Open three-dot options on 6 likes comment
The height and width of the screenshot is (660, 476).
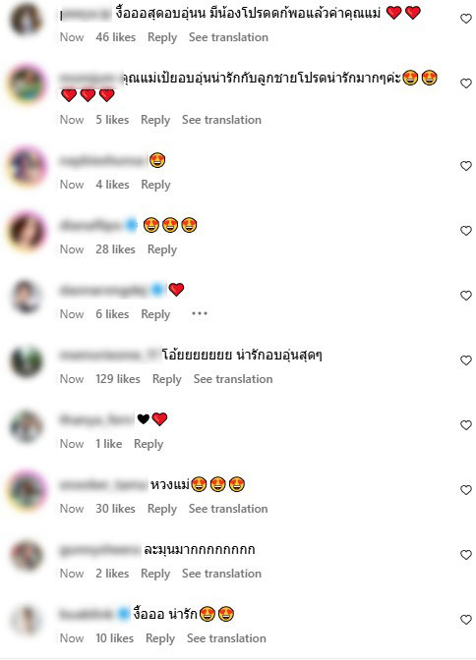pyautogui.click(x=200, y=313)
